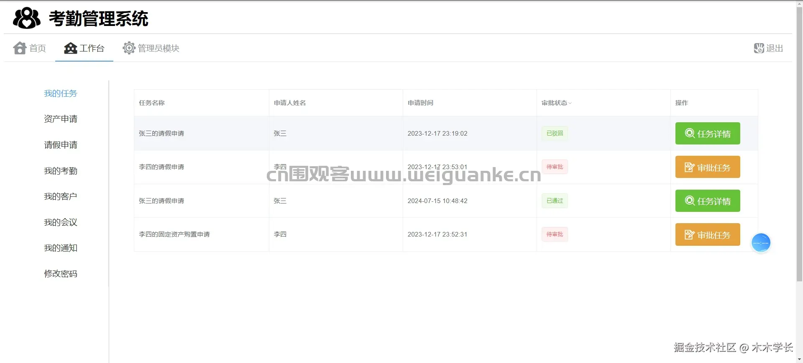Open 我的会议 from the side menu
Screen dimensions: 803x363
(x=61, y=222)
